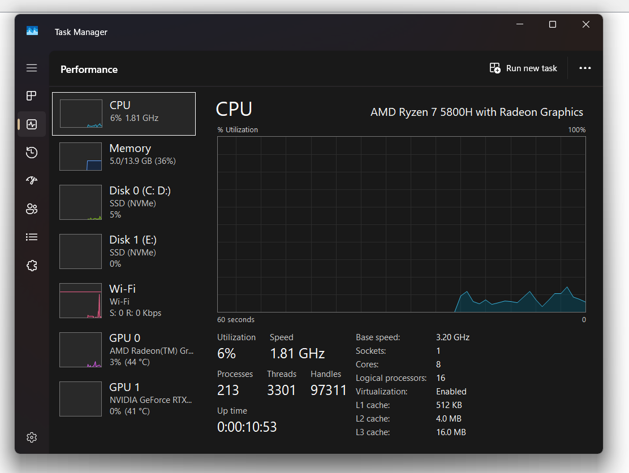
Task: Select Disk 1 (E:) item
Action: pos(124,251)
